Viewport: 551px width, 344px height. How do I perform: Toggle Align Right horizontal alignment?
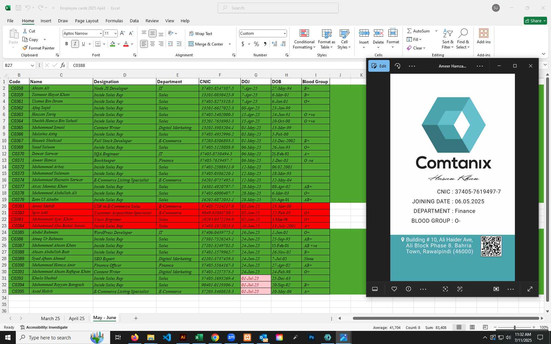(x=161, y=44)
